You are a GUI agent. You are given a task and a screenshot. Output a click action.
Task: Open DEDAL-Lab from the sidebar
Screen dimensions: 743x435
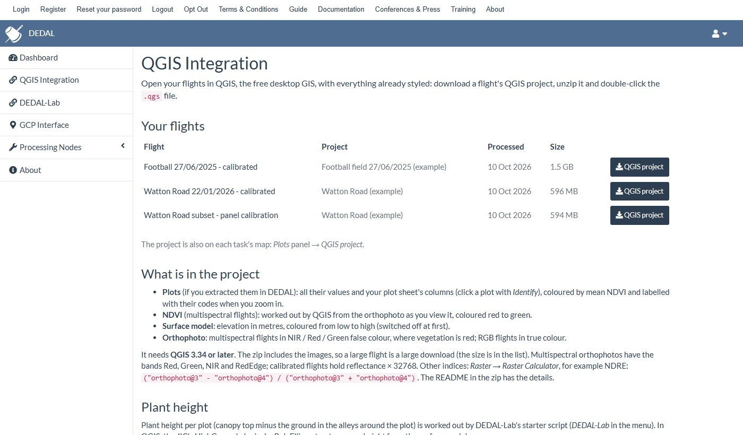point(66,103)
